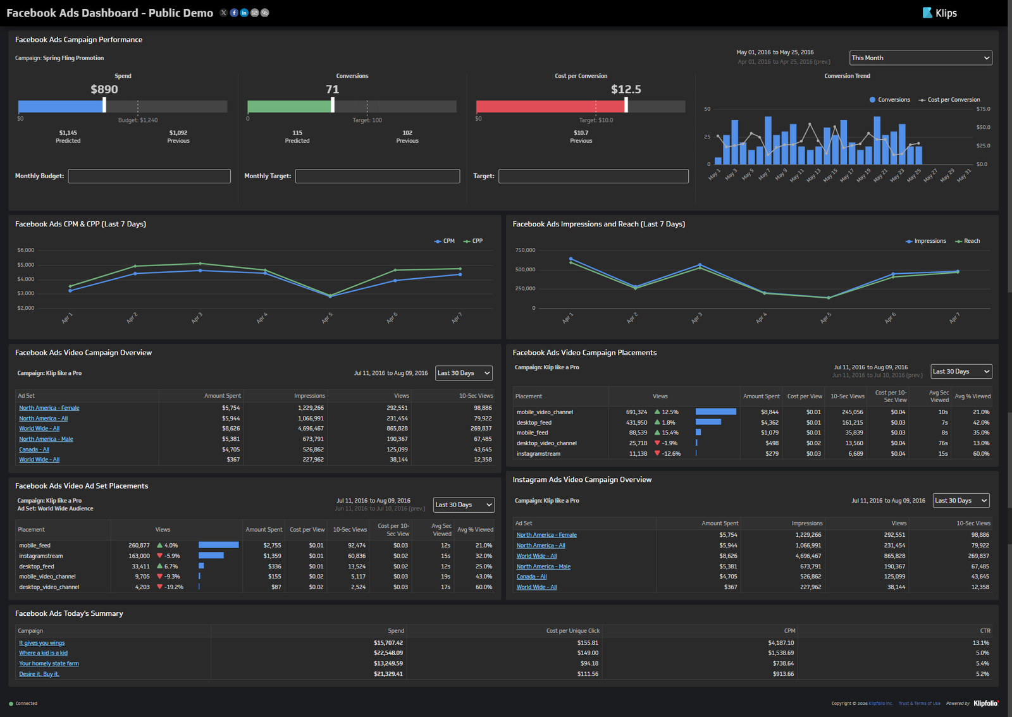Click the Klips logo in header
This screenshot has width=1012, height=717.
(940, 13)
